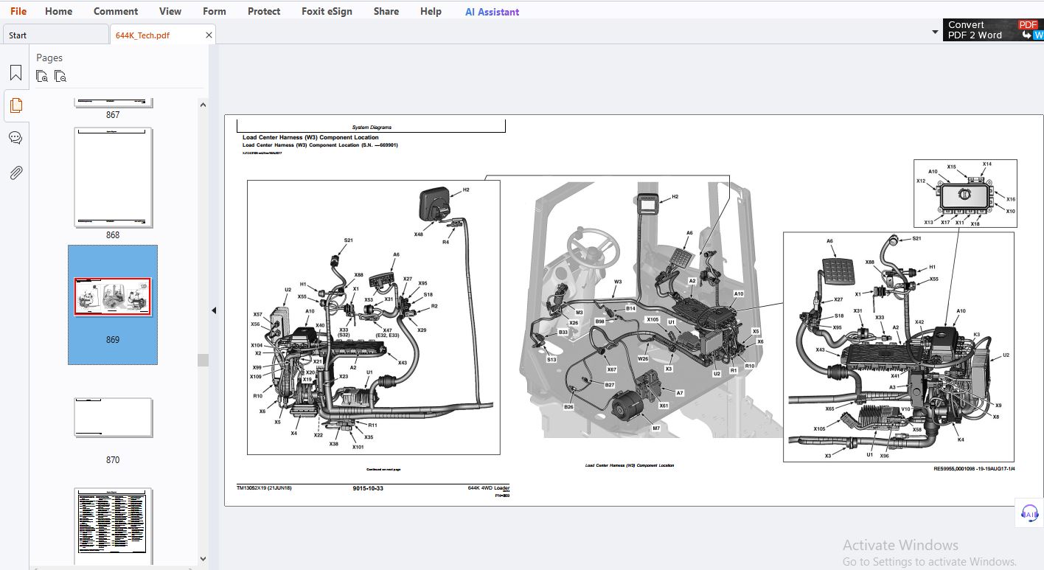Expand the tab list dropdown arrow
Viewport: 1044px width, 570px height.
point(935,32)
